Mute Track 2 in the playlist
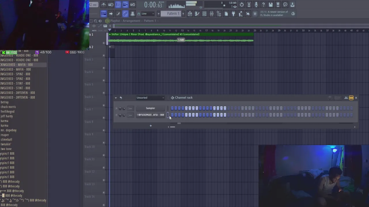The width and height of the screenshot is (369, 207). coord(104,55)
